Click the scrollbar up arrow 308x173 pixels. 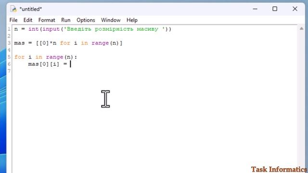pyautogui.click(x=301, y=29)
